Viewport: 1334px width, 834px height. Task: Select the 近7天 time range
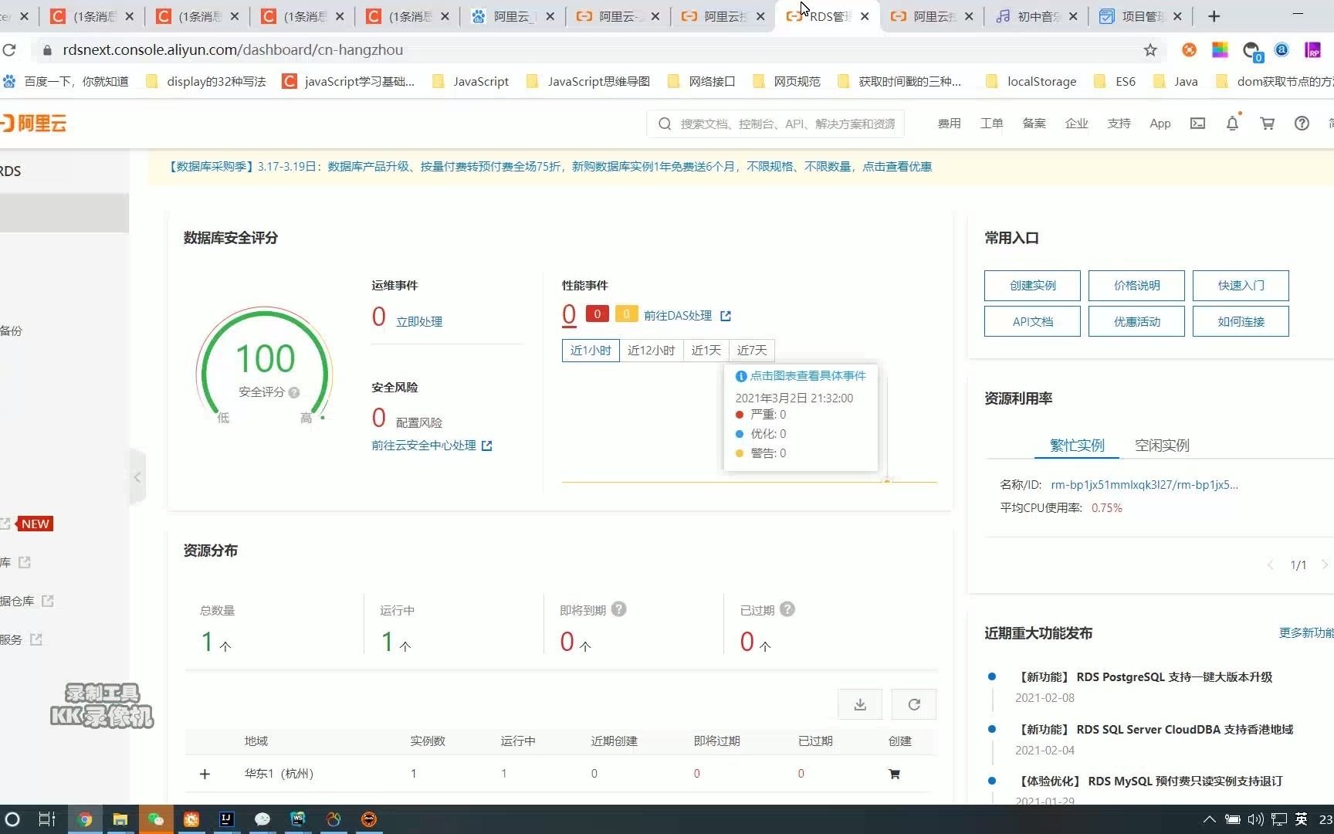[x=752, y=351]
